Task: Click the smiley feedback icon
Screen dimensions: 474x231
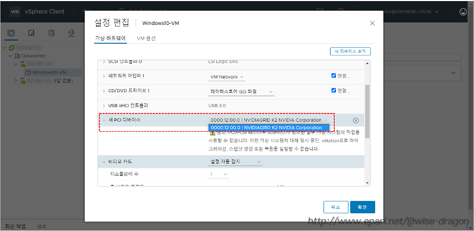Action: coord(463,12)
